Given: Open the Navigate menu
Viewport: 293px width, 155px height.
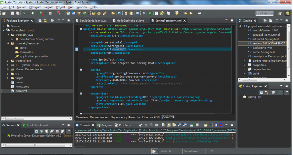Looking at the screenshot, I should pos(35,7).
